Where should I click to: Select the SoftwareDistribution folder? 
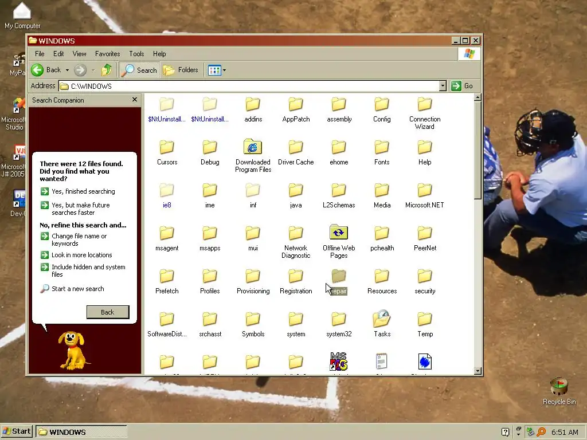point(167,325)
